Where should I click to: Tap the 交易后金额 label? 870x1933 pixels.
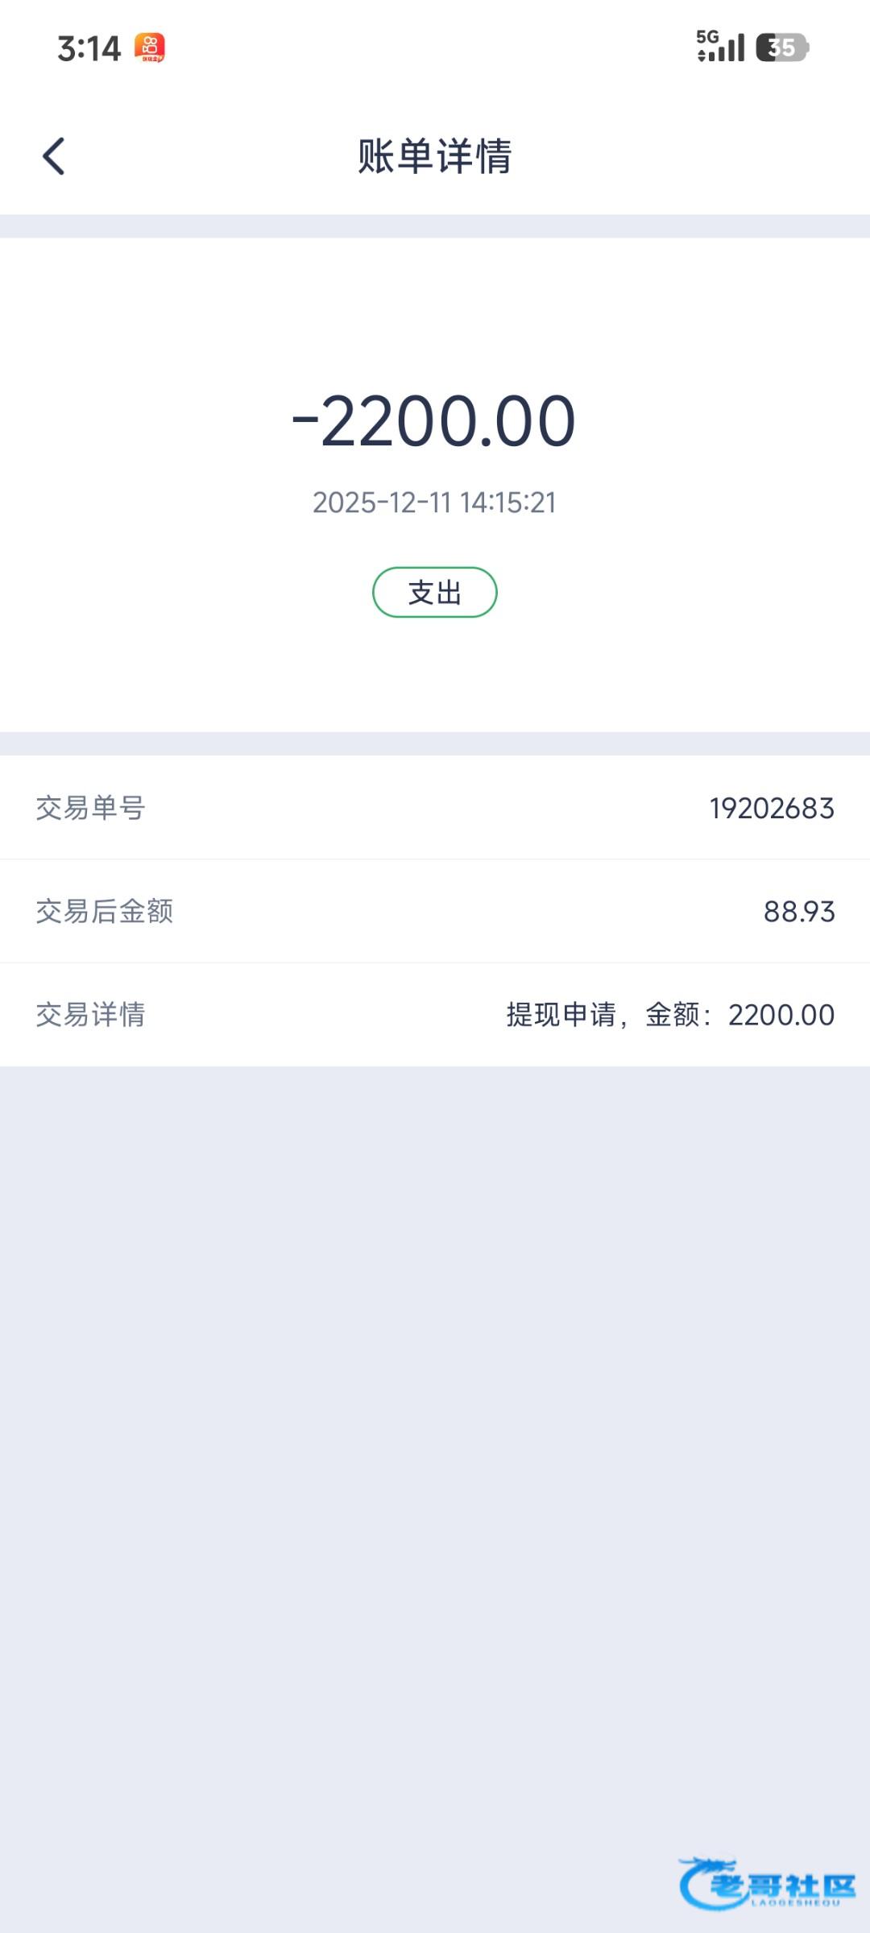(x=105, y=911)
